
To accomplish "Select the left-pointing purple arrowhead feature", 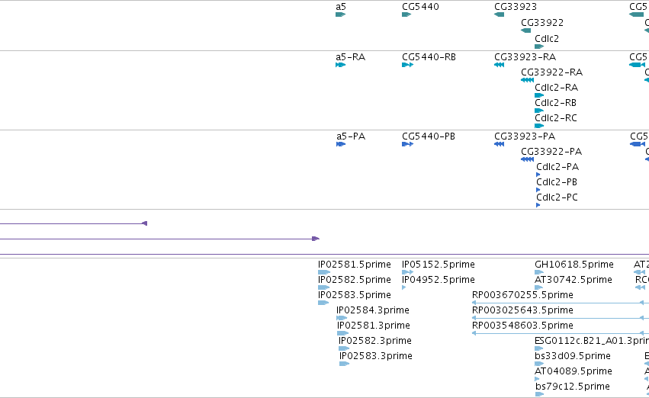I will pyautogui.click(x=144, y=223).
